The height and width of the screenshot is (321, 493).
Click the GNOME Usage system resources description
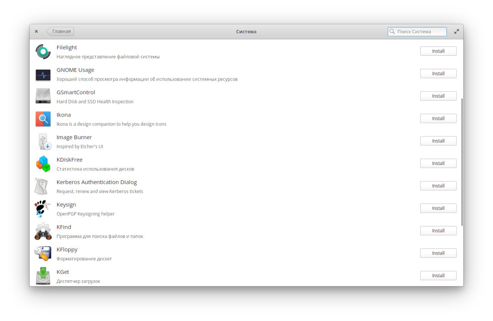(x=147, y=79)
